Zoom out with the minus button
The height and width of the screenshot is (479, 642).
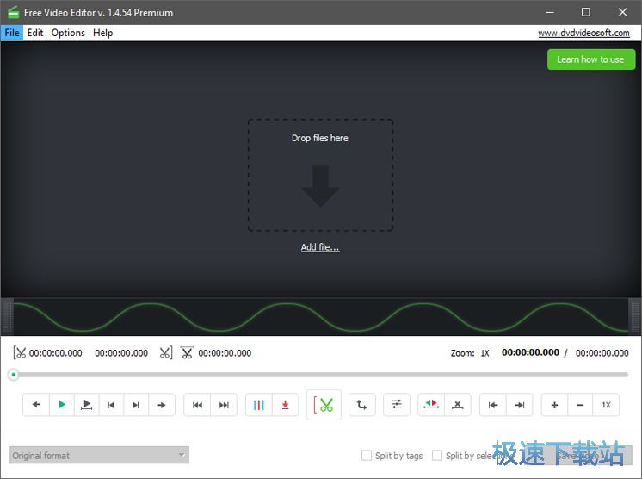pyautogui.click(x=580, y=405)
